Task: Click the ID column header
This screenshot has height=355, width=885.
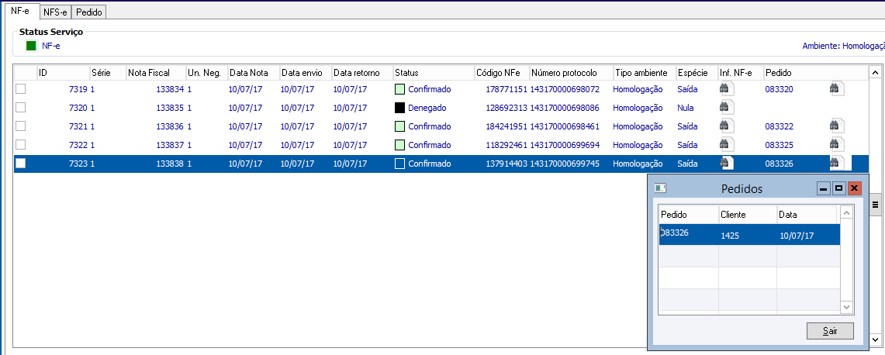Action: (64, 73)
